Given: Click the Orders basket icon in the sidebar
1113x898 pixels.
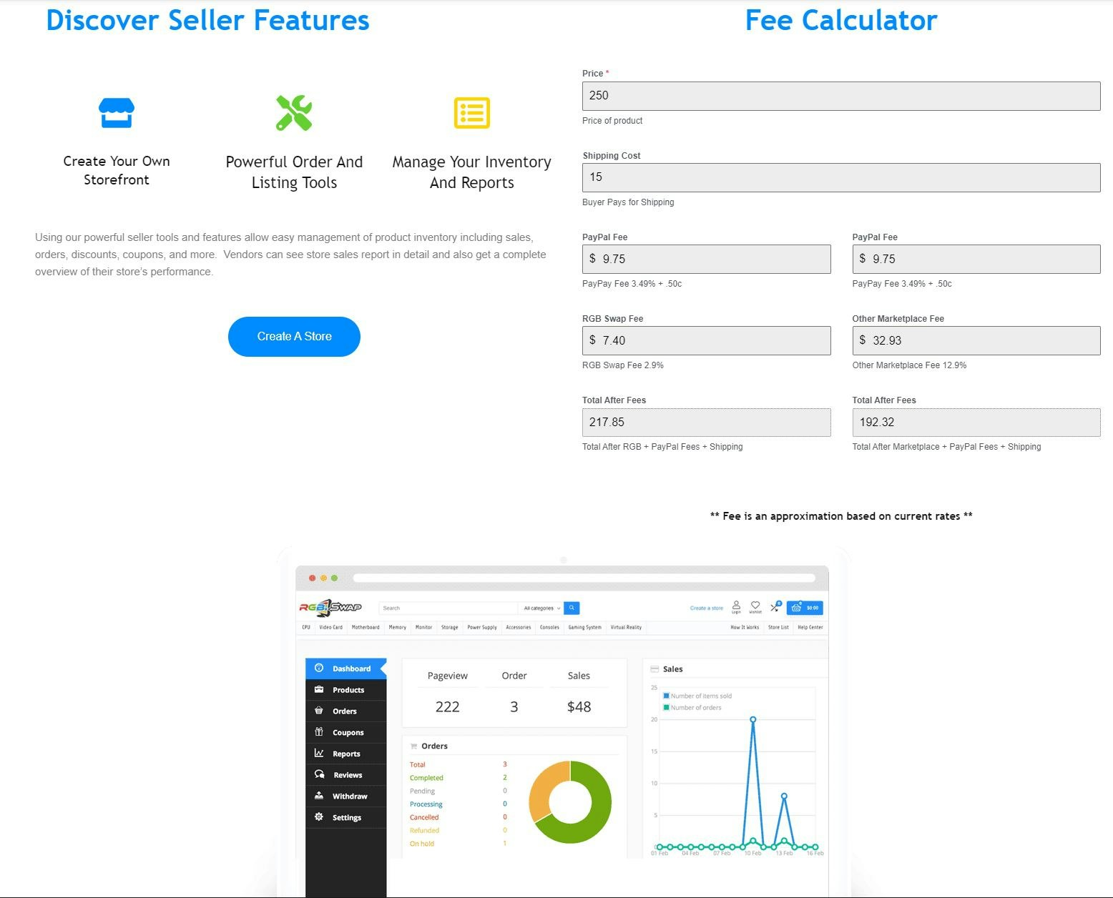Looking at the screenshot, I should pyautogui.click(x=319, y=711).
